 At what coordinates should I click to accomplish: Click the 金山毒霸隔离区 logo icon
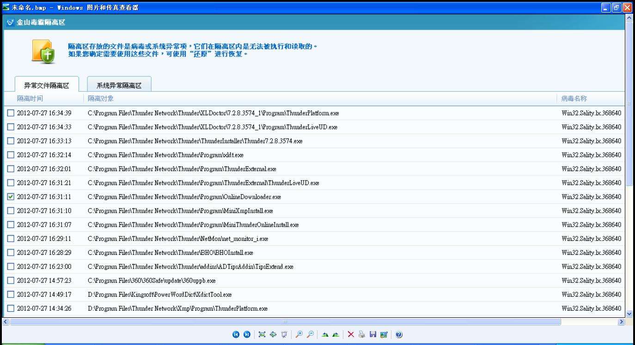click(x=11, y=22)
